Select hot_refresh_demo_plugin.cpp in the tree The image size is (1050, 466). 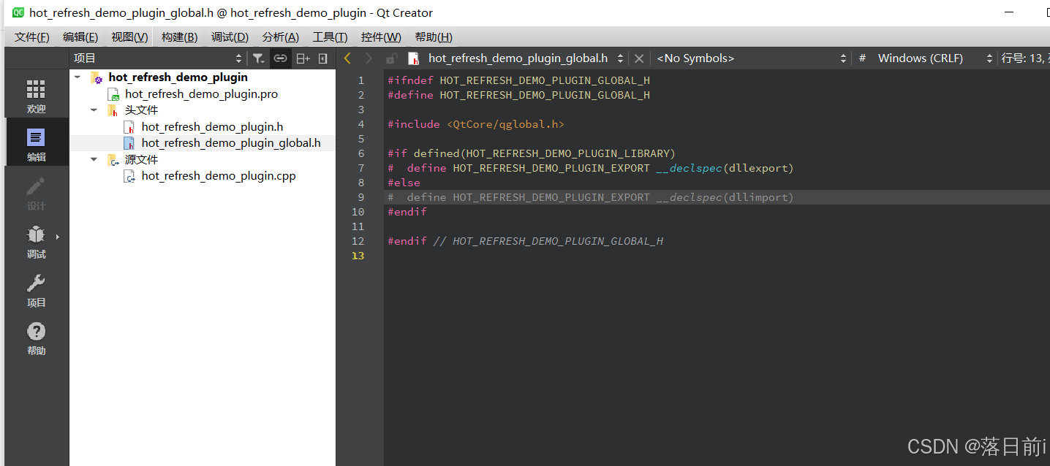pyautogui.click(x=219, y=176)
